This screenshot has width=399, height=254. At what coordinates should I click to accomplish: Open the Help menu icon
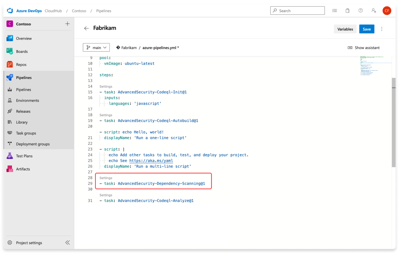pos(360,11)
